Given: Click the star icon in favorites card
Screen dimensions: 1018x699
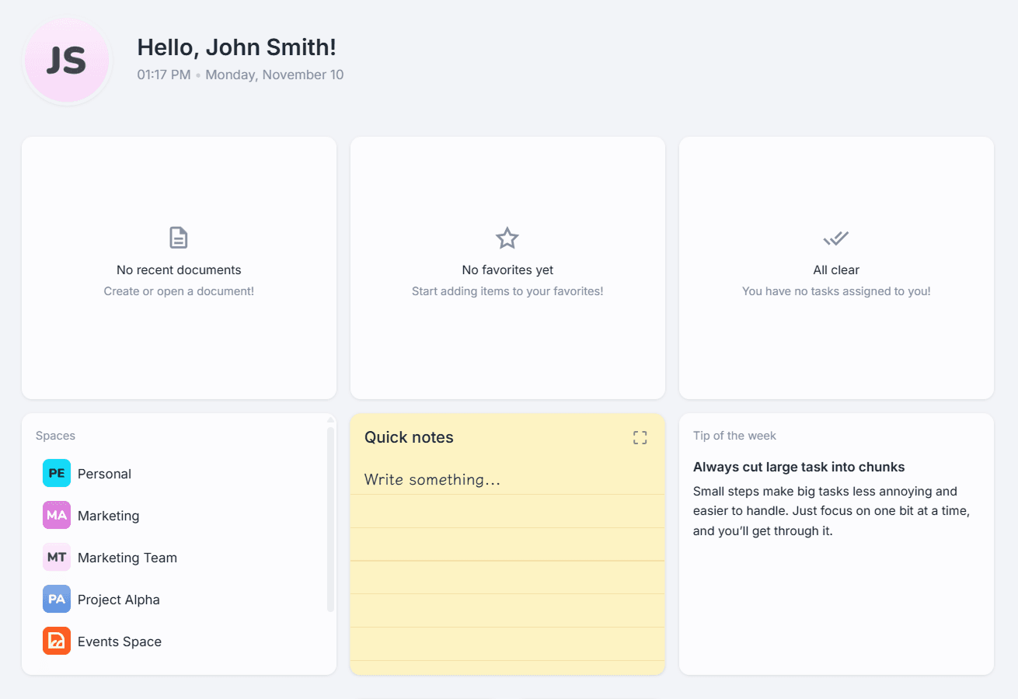Looking at the screenshot, I should 507,238.
